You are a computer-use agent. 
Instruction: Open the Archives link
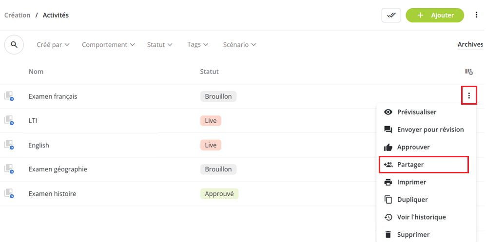coord(470,45)
